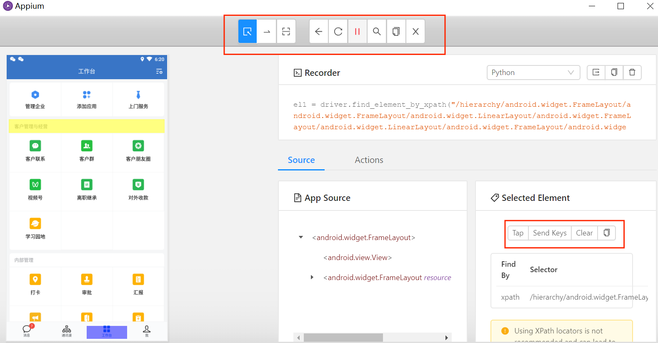658x343 pixels.
Task: Activate Select Elements mode in toolbar
Action: coord(248,31)
